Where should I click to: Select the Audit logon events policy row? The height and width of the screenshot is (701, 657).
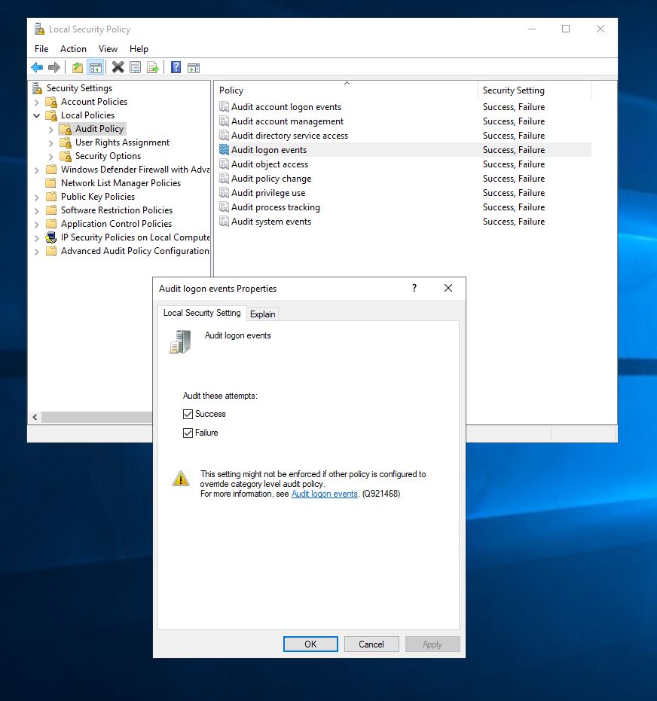(x=405, y=150)
